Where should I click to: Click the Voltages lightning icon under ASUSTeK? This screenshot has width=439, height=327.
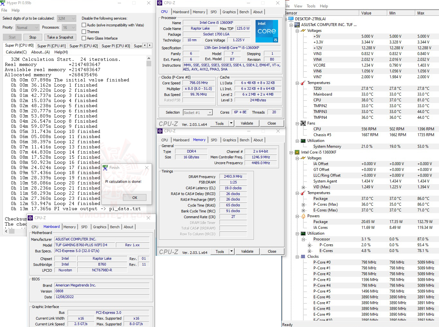point(303,31)
